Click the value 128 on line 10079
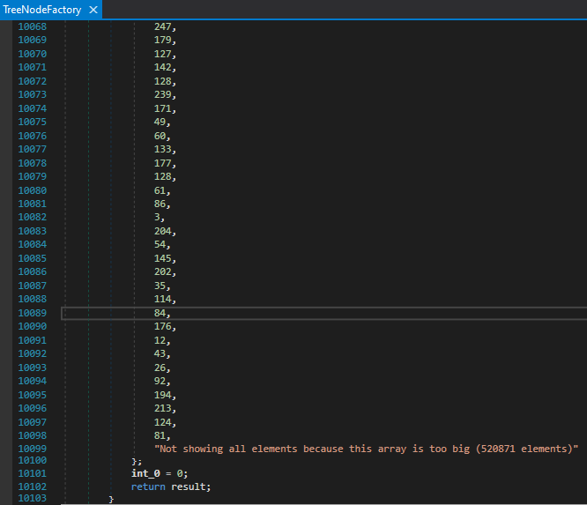This screenshot has height=505, width=587. point(162,176)
